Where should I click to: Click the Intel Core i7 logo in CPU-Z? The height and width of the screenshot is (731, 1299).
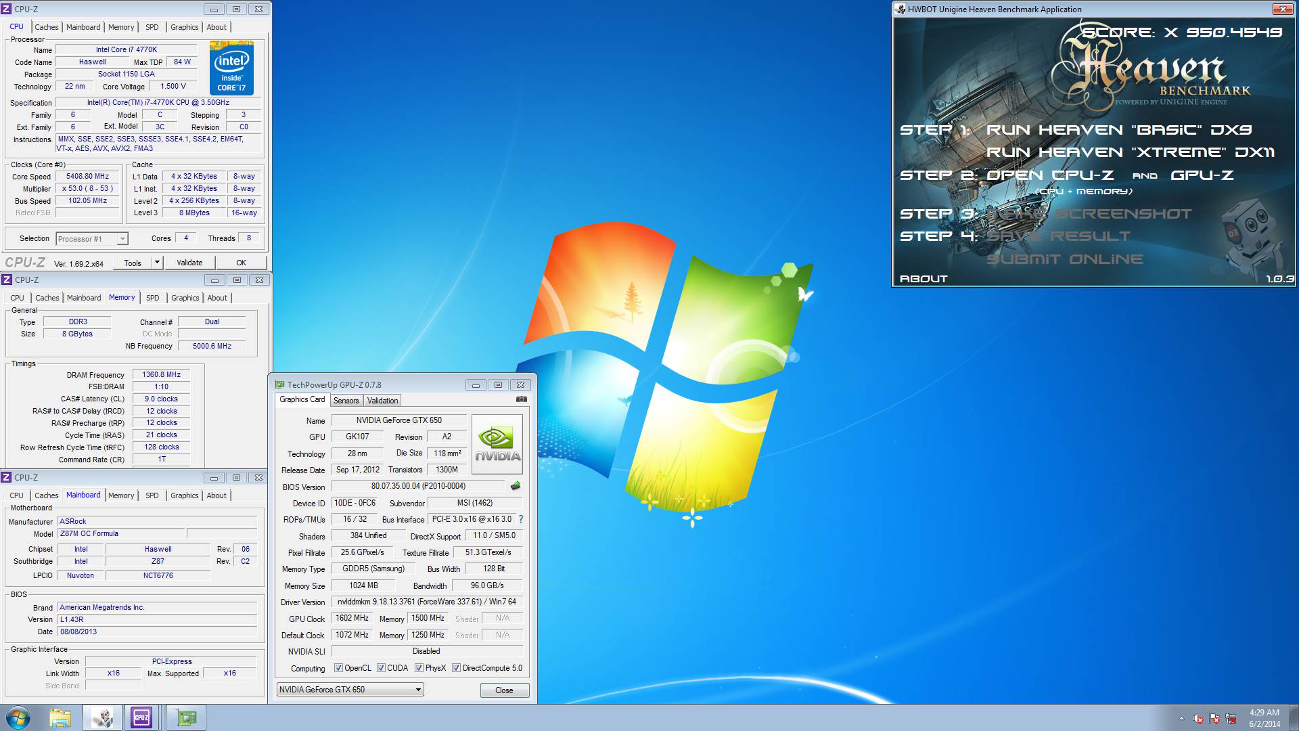click(x=231, y=68)
